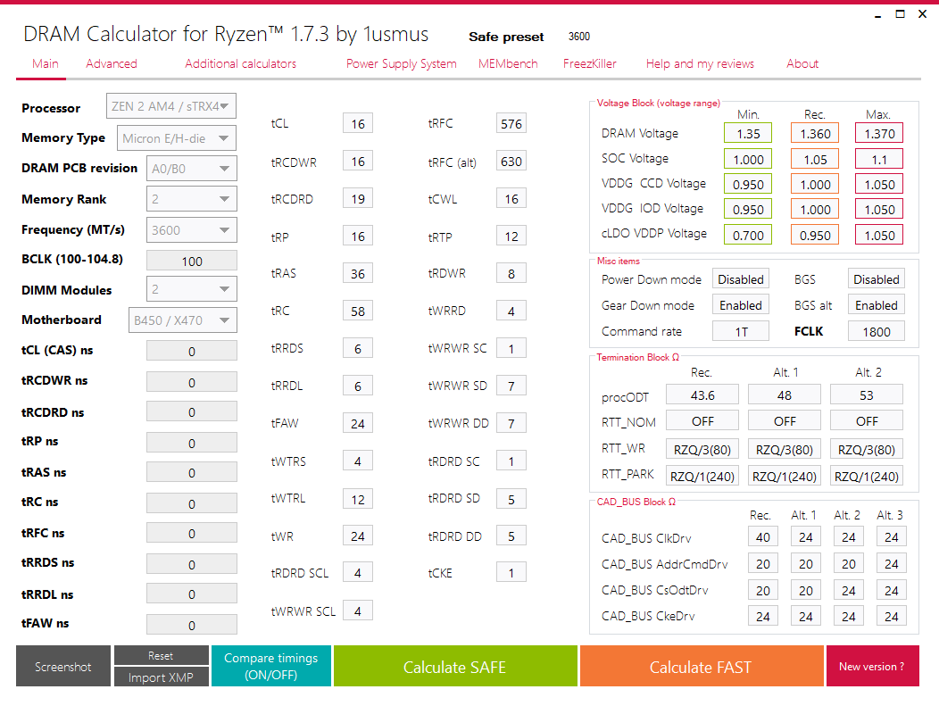Click procODT Rec. value 43.6
939x706 pixels.
pos(702,395)
